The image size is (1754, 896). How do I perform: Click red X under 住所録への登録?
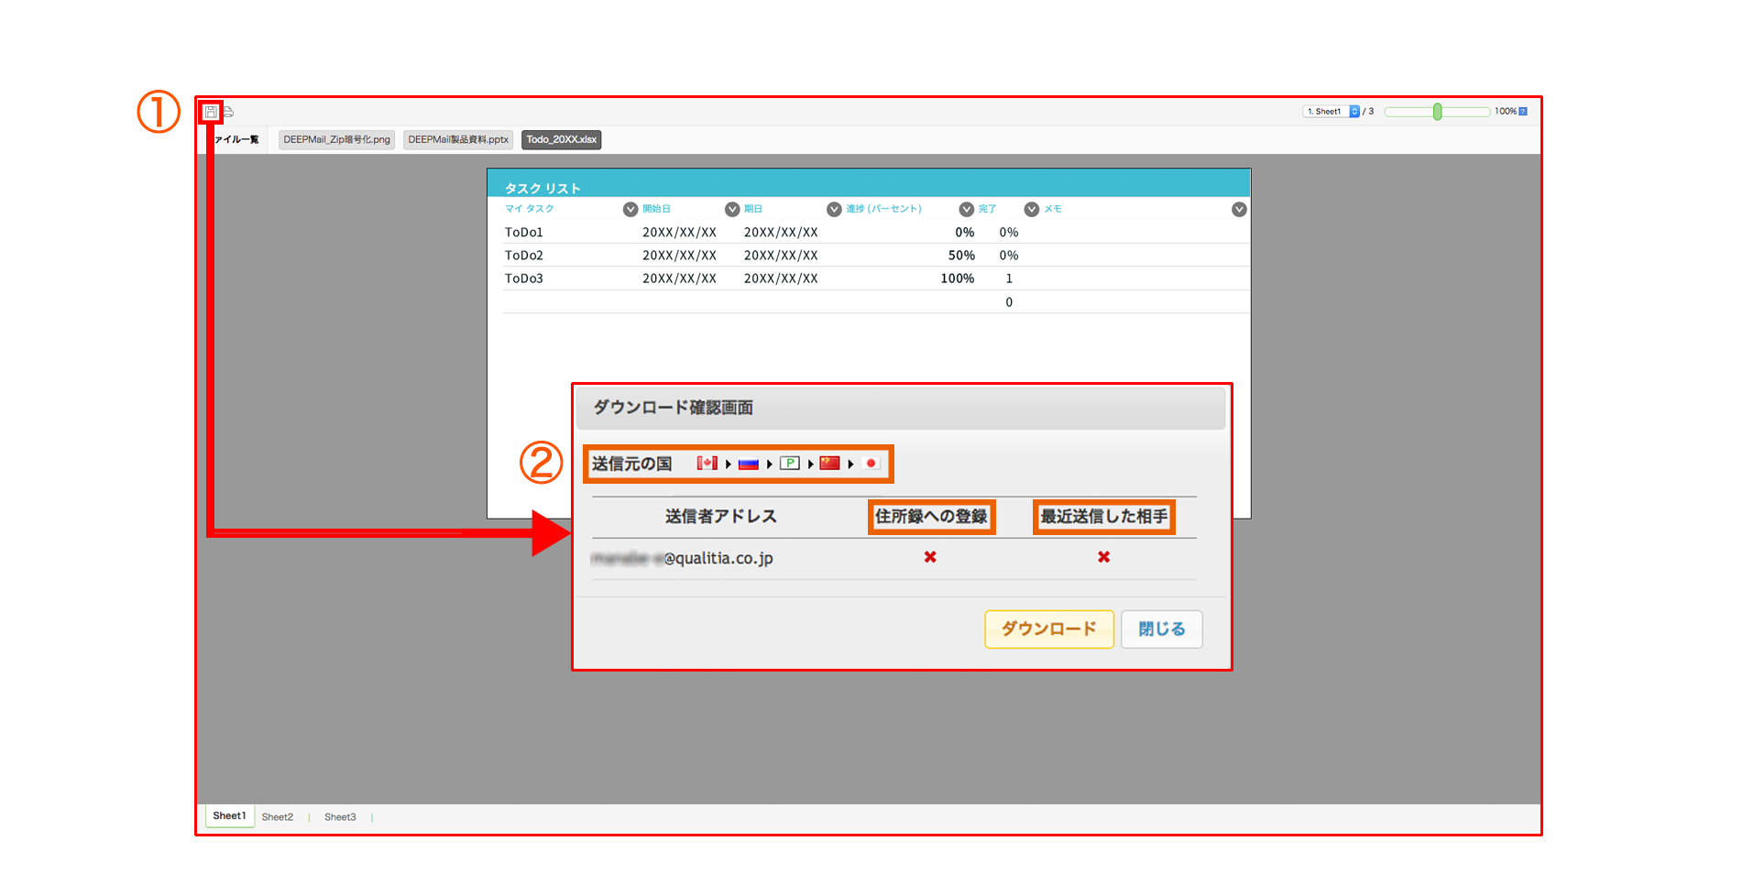(x=930, y=557)
